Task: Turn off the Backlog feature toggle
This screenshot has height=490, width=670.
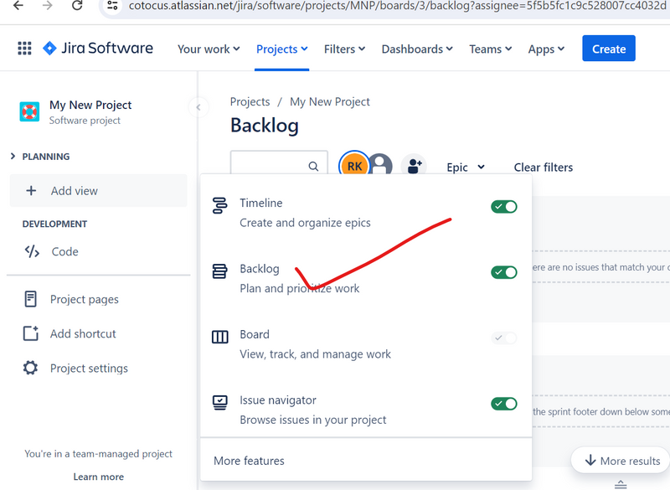Action: click(x=503, y=272)
